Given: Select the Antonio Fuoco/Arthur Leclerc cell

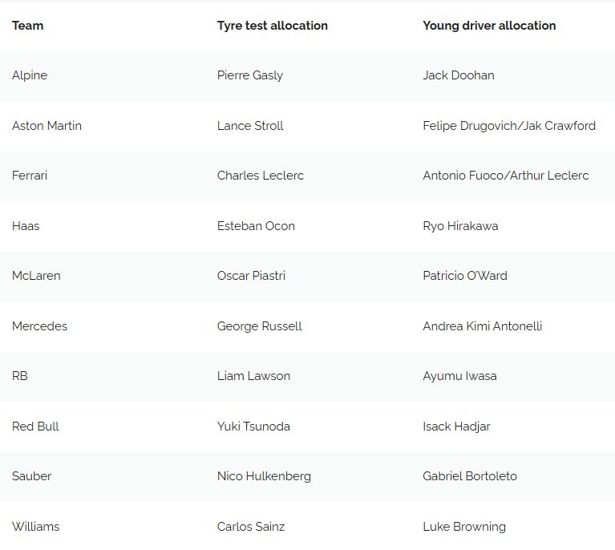Looking at the screenshot, I should click(x=506, y=176).
